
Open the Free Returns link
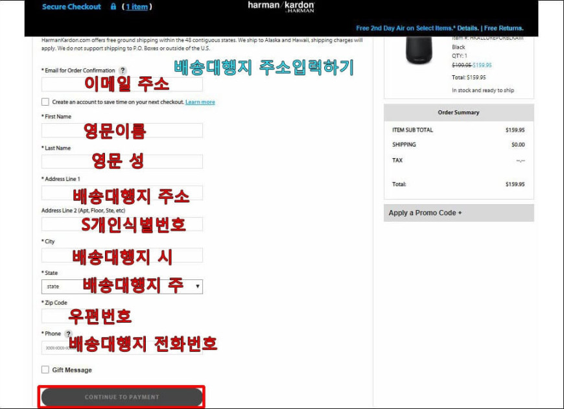tap(504, 28)
